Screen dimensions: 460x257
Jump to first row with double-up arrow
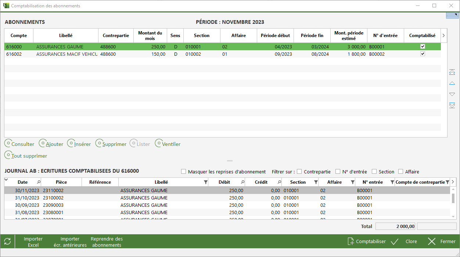click(x=452, y=72)
